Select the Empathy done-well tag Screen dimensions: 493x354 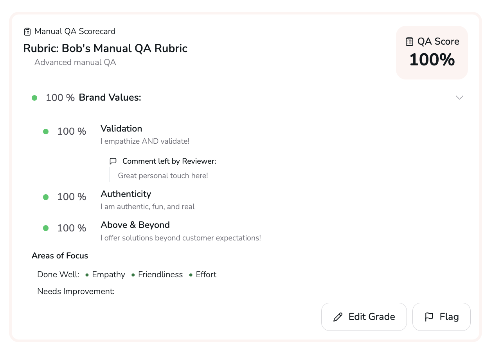point(108,275)
